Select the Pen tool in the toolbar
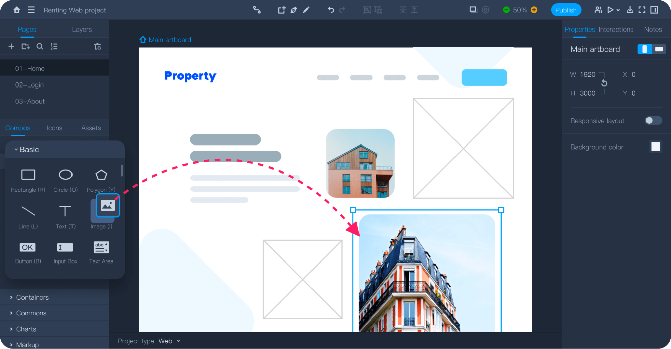671x349 pixels. (x=294, y=10)
